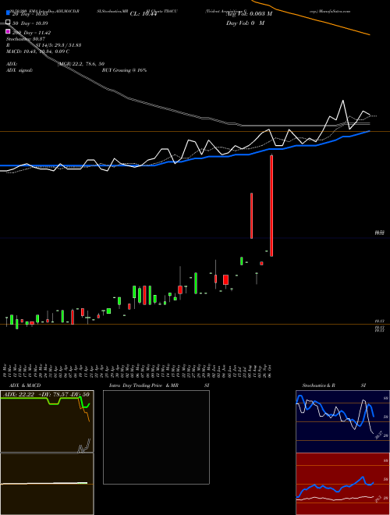Click the 'CL: 10.44' closing price label

[144, 14]
